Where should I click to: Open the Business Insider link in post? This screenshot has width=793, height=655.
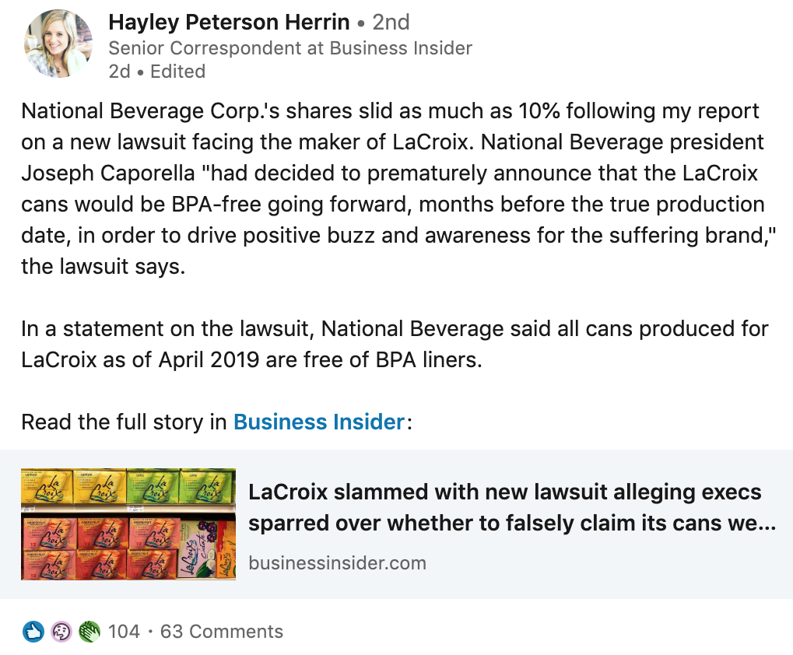tap(318, 422)
